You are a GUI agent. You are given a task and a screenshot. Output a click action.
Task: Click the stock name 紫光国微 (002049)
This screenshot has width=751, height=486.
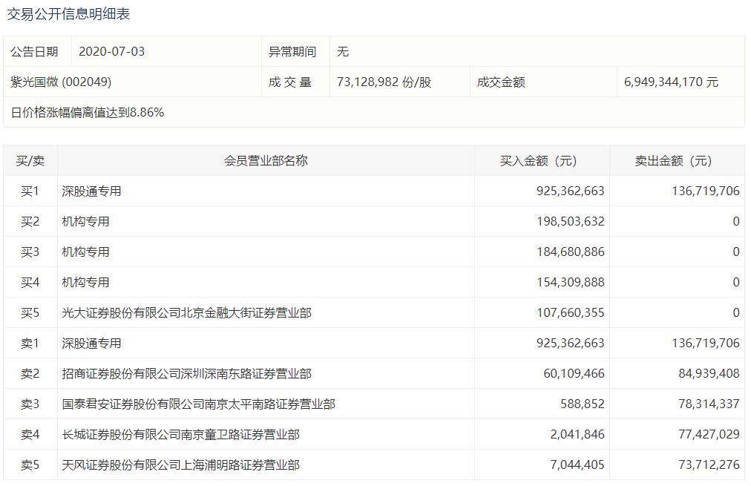point(61,82)
